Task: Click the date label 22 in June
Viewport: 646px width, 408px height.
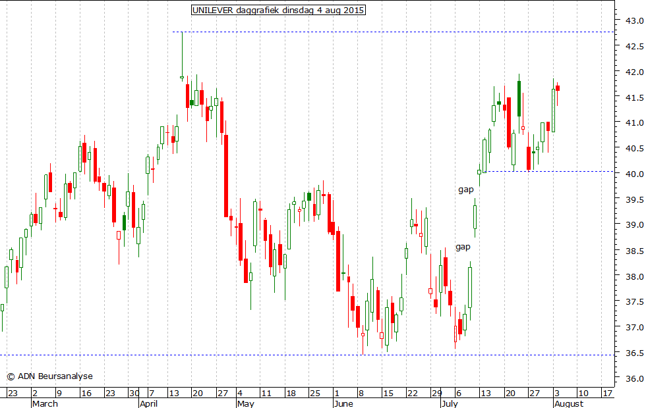Action: (x=413, y=394)
